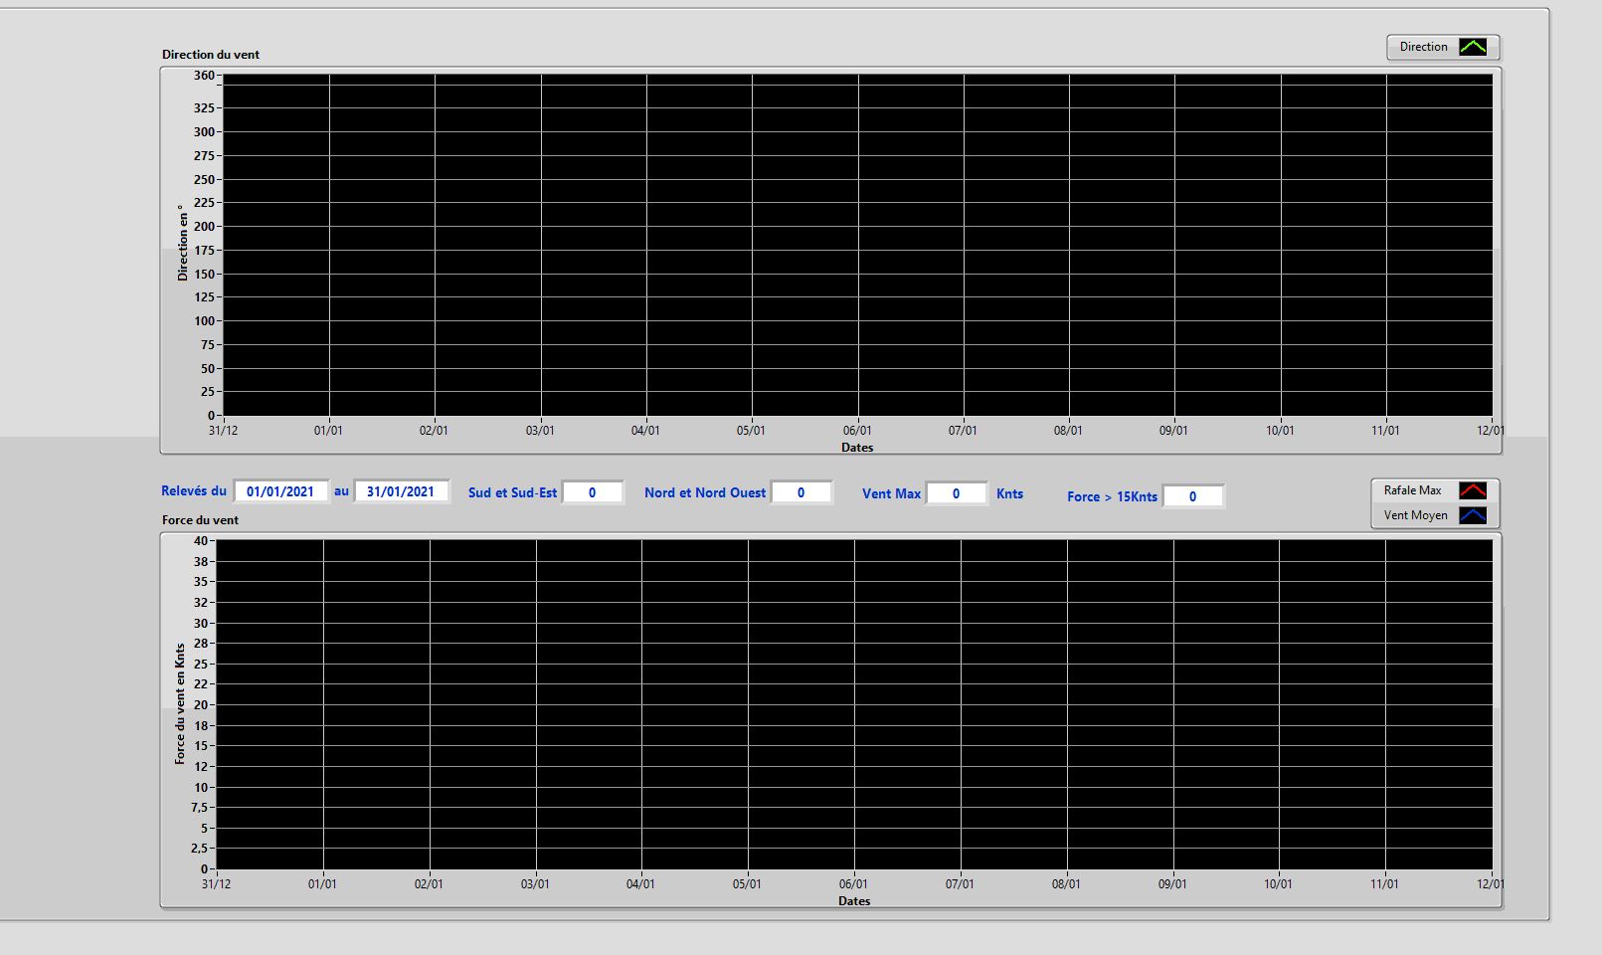Screen dimensions: 1602x955
Task: Click inside the Direction du vent plot area
Action: [x=857, y=245]
